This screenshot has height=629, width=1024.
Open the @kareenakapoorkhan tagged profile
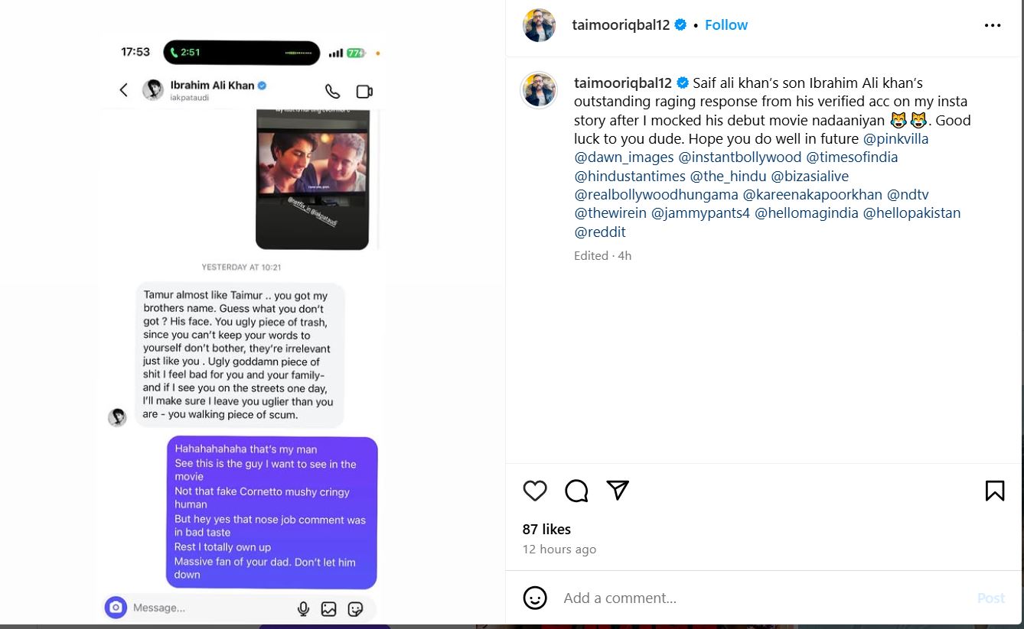tap(812, 195)
